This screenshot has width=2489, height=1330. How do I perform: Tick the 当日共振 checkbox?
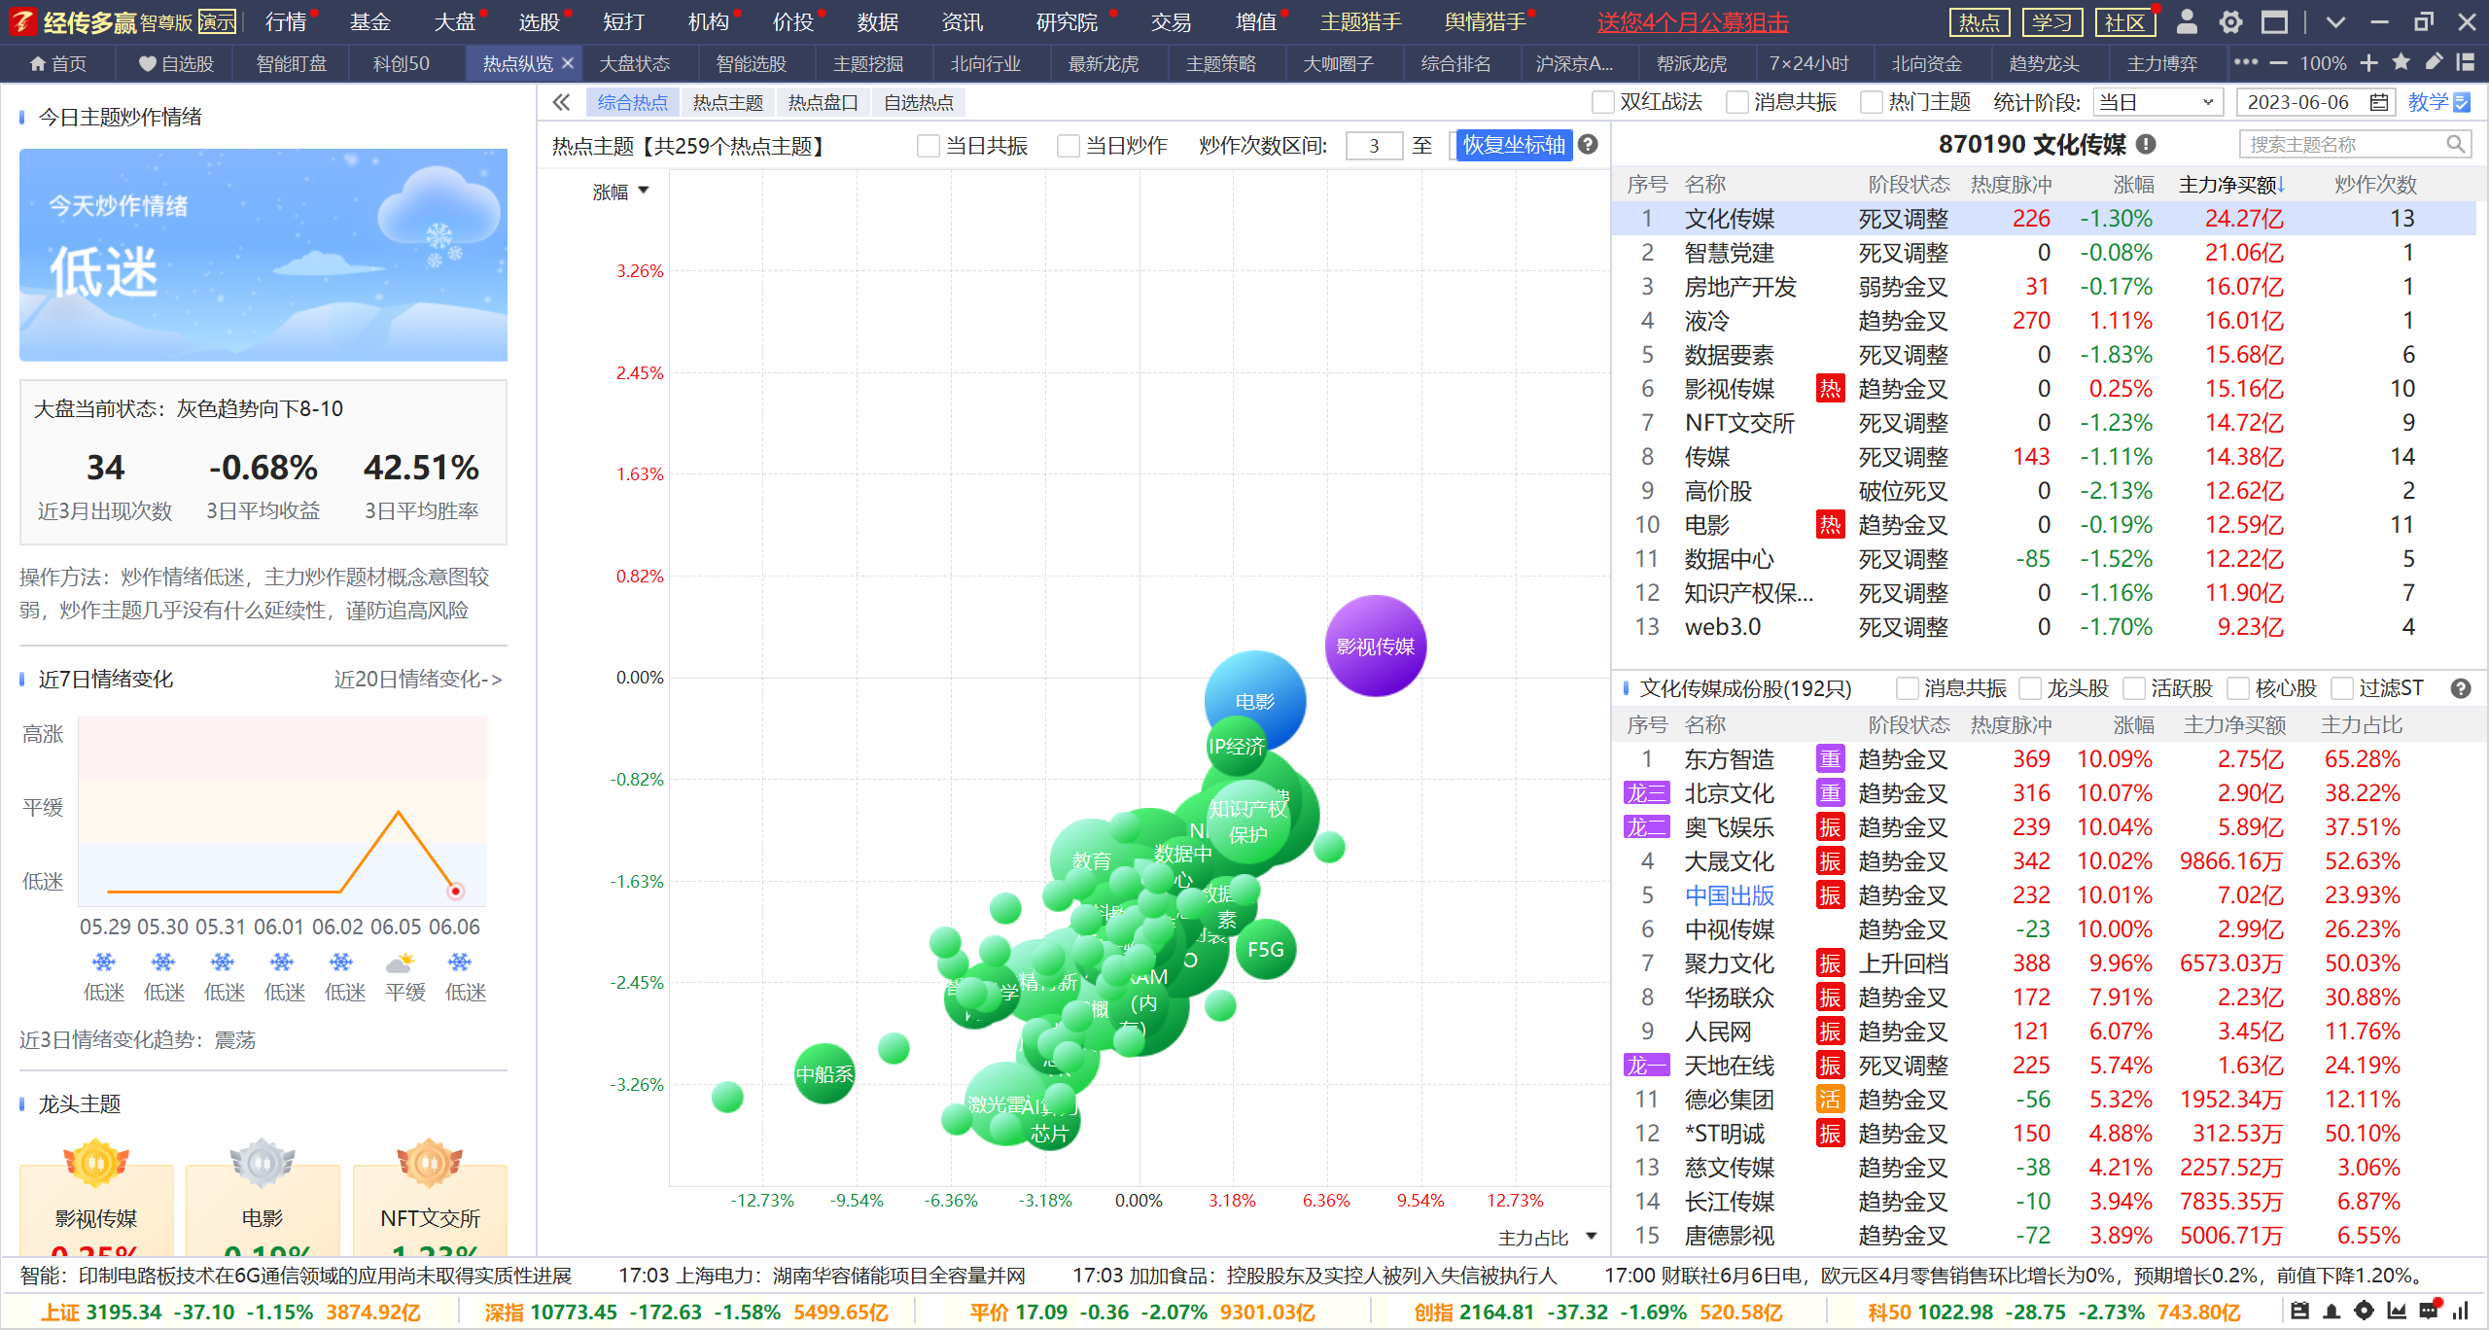929,146
